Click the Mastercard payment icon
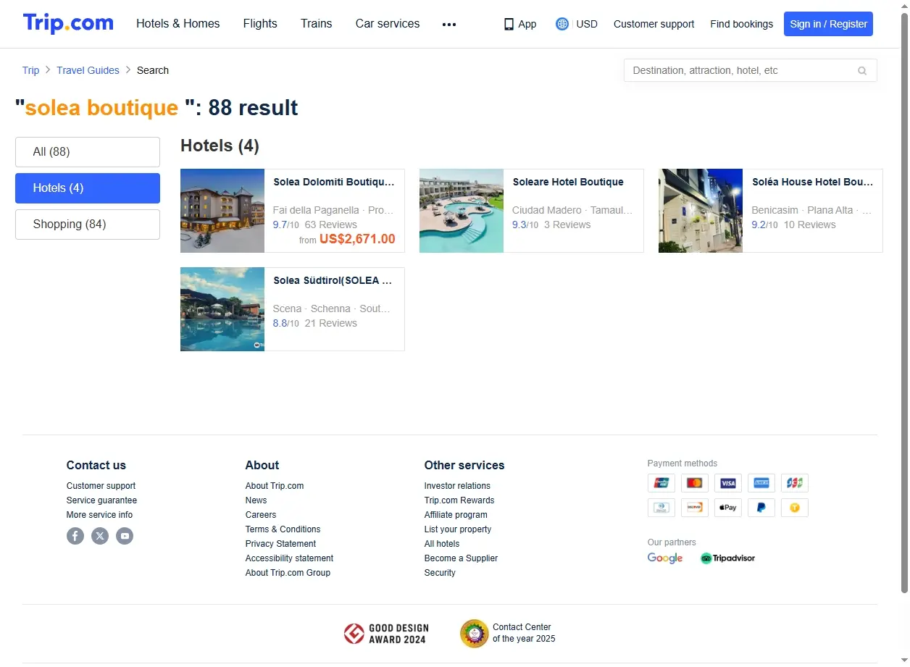The height and width of the screenshot is (667, 910). tap(695, 483)
